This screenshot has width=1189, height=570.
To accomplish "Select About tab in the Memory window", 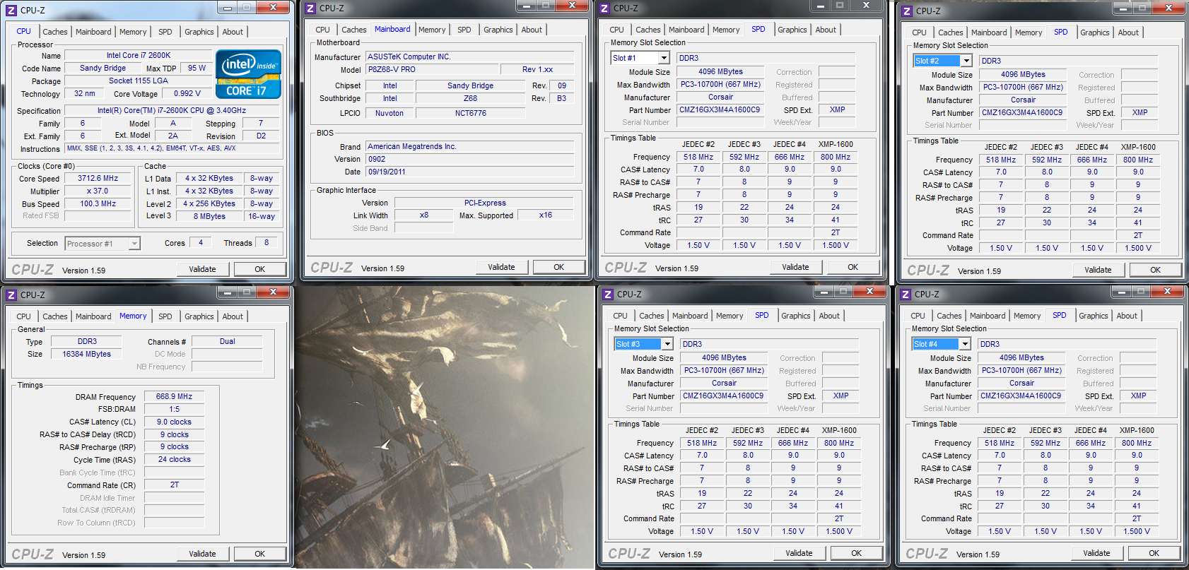I will pyautogui.click(x=233, y=316).
